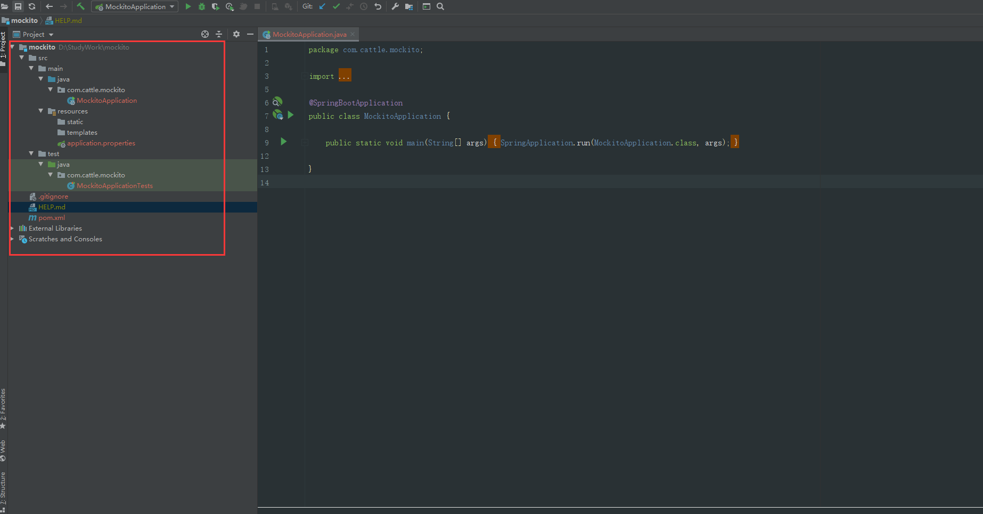Select application.properties file

[101, 143]
